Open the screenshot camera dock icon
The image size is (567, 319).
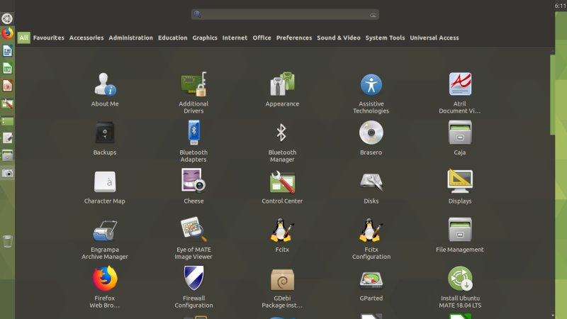7,173
